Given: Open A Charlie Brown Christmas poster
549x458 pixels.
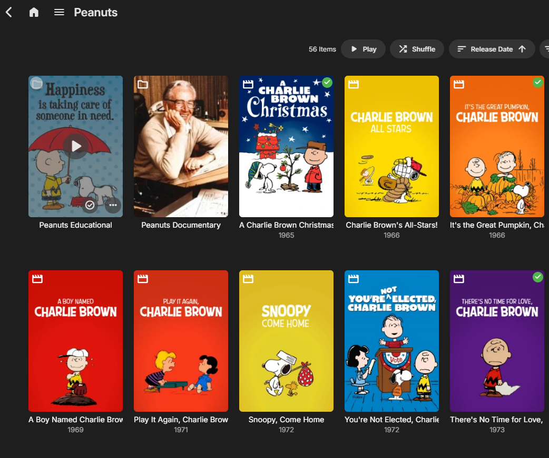Looking at the screenshot, I should 286,146.
